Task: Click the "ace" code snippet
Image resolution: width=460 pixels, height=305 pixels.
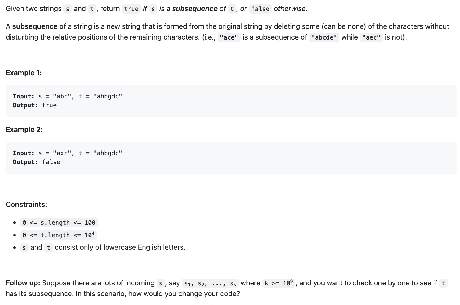Action: (x=229, y=37)
